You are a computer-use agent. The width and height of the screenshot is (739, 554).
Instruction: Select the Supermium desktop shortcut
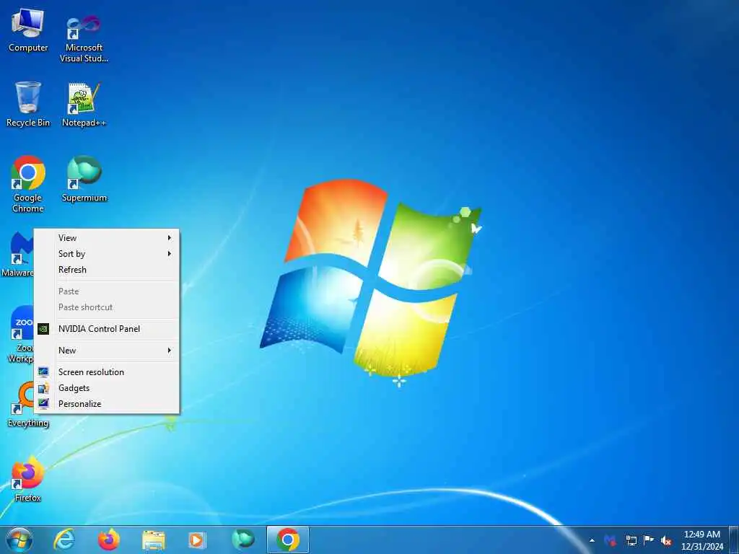[84, 180]
